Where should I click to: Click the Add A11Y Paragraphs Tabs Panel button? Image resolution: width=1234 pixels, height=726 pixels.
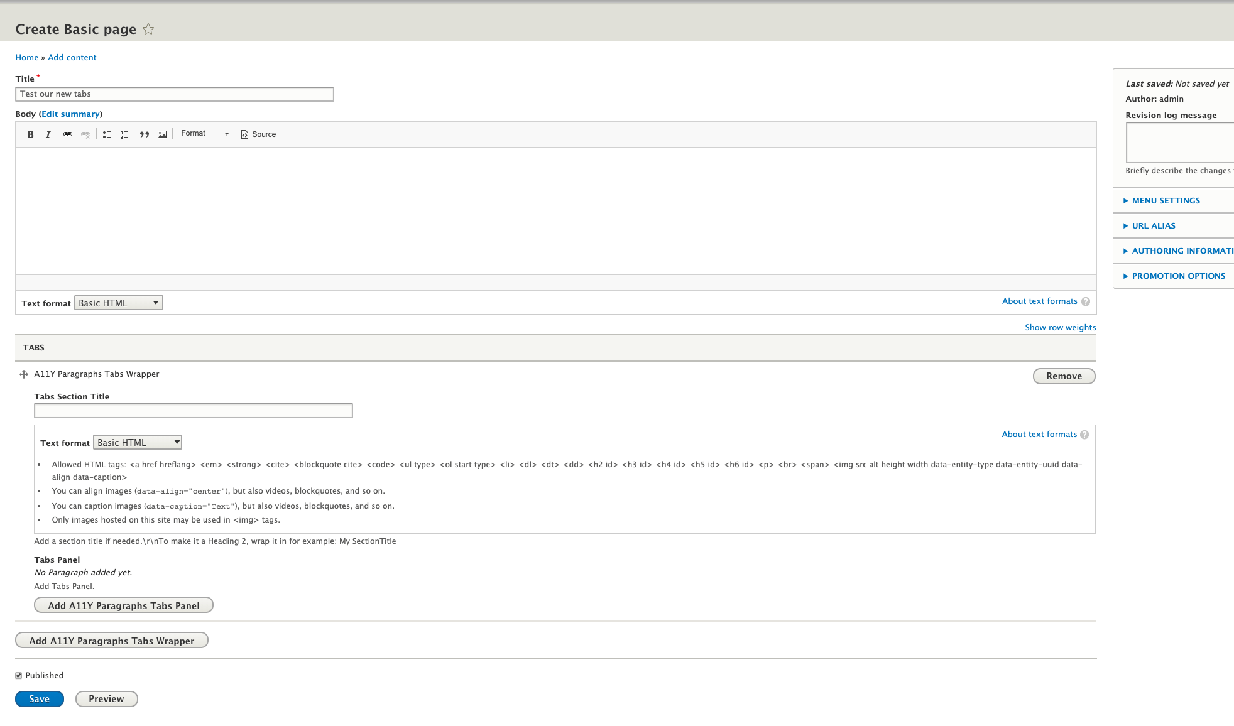click(123, 605)
